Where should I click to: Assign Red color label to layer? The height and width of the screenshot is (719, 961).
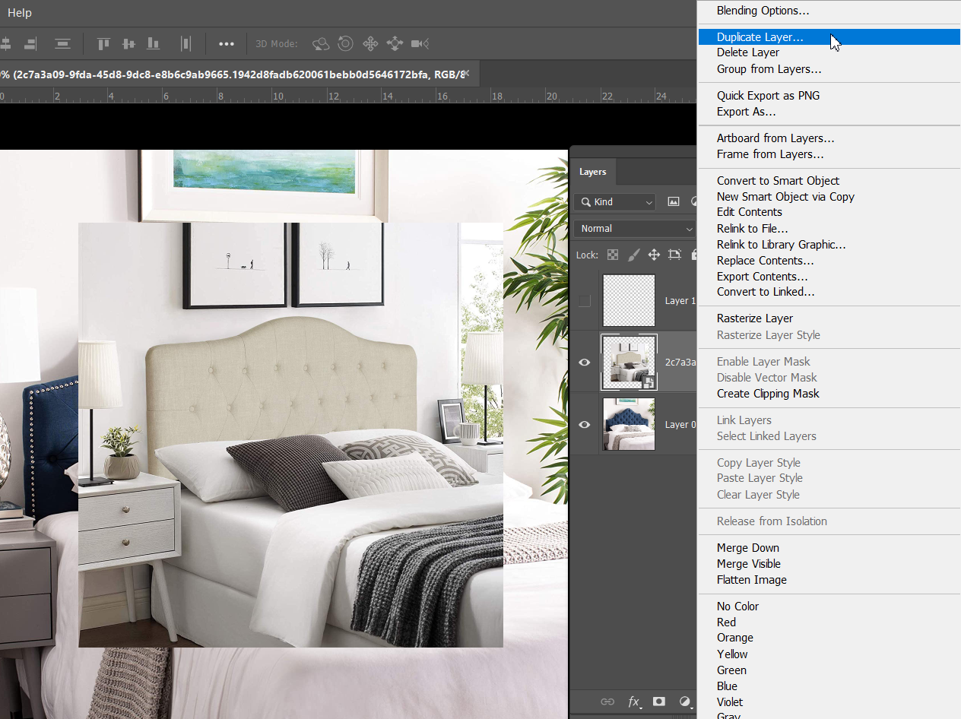[x=726, y=622]
